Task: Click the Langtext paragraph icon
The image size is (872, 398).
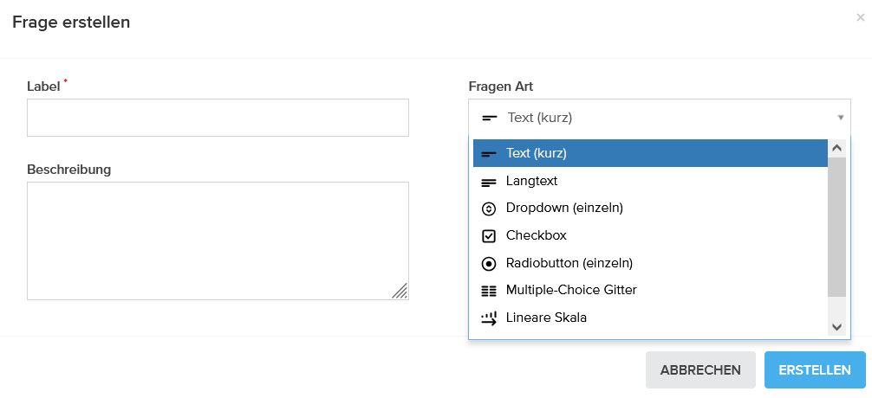Action: point(489,182)
